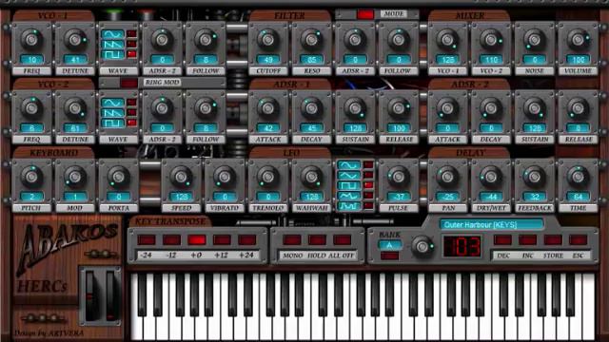
Task: Click the Delay Dry/Wet knob
Action: 491,177
